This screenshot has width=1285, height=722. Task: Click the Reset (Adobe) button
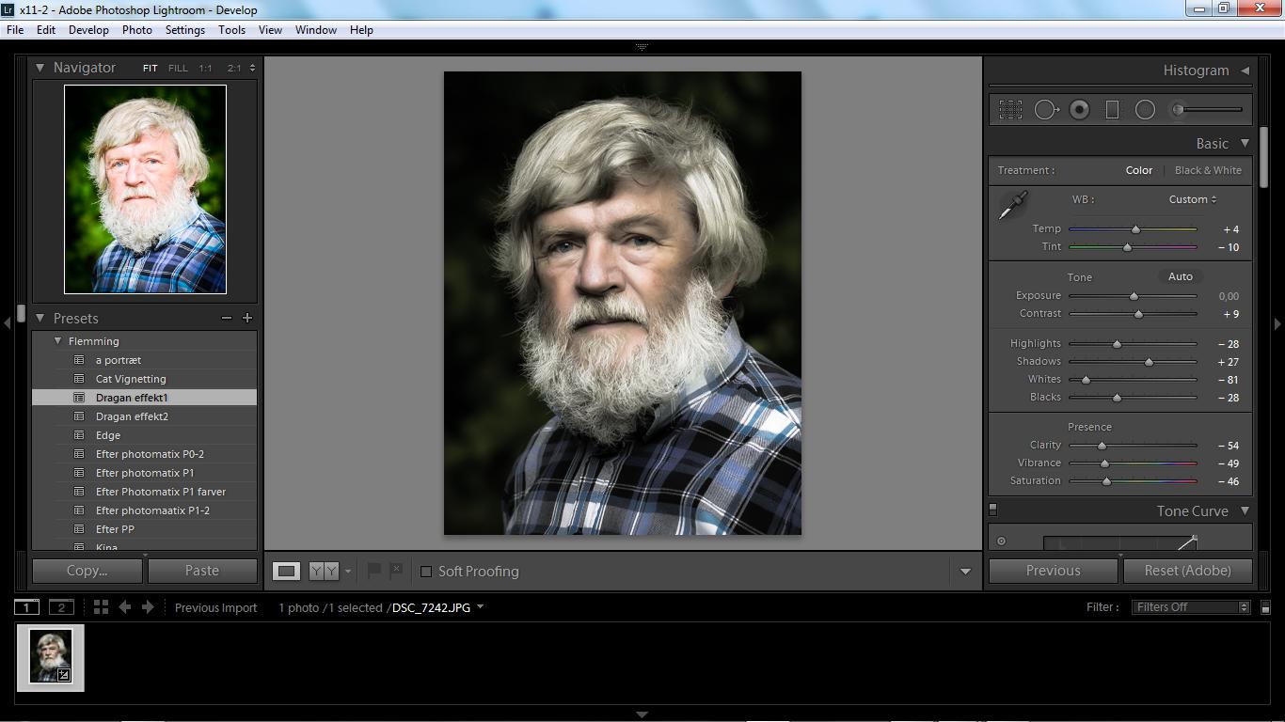coord(1187,571)
